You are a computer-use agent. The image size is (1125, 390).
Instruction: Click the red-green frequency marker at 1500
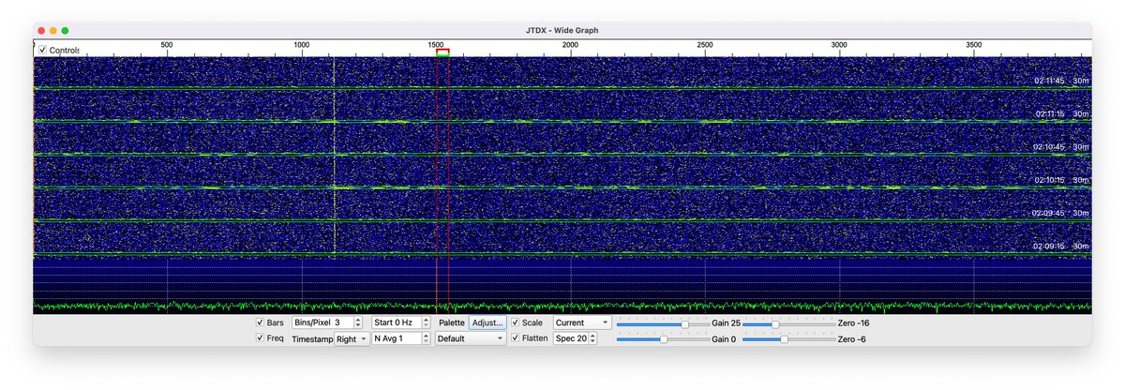point(442,53)
